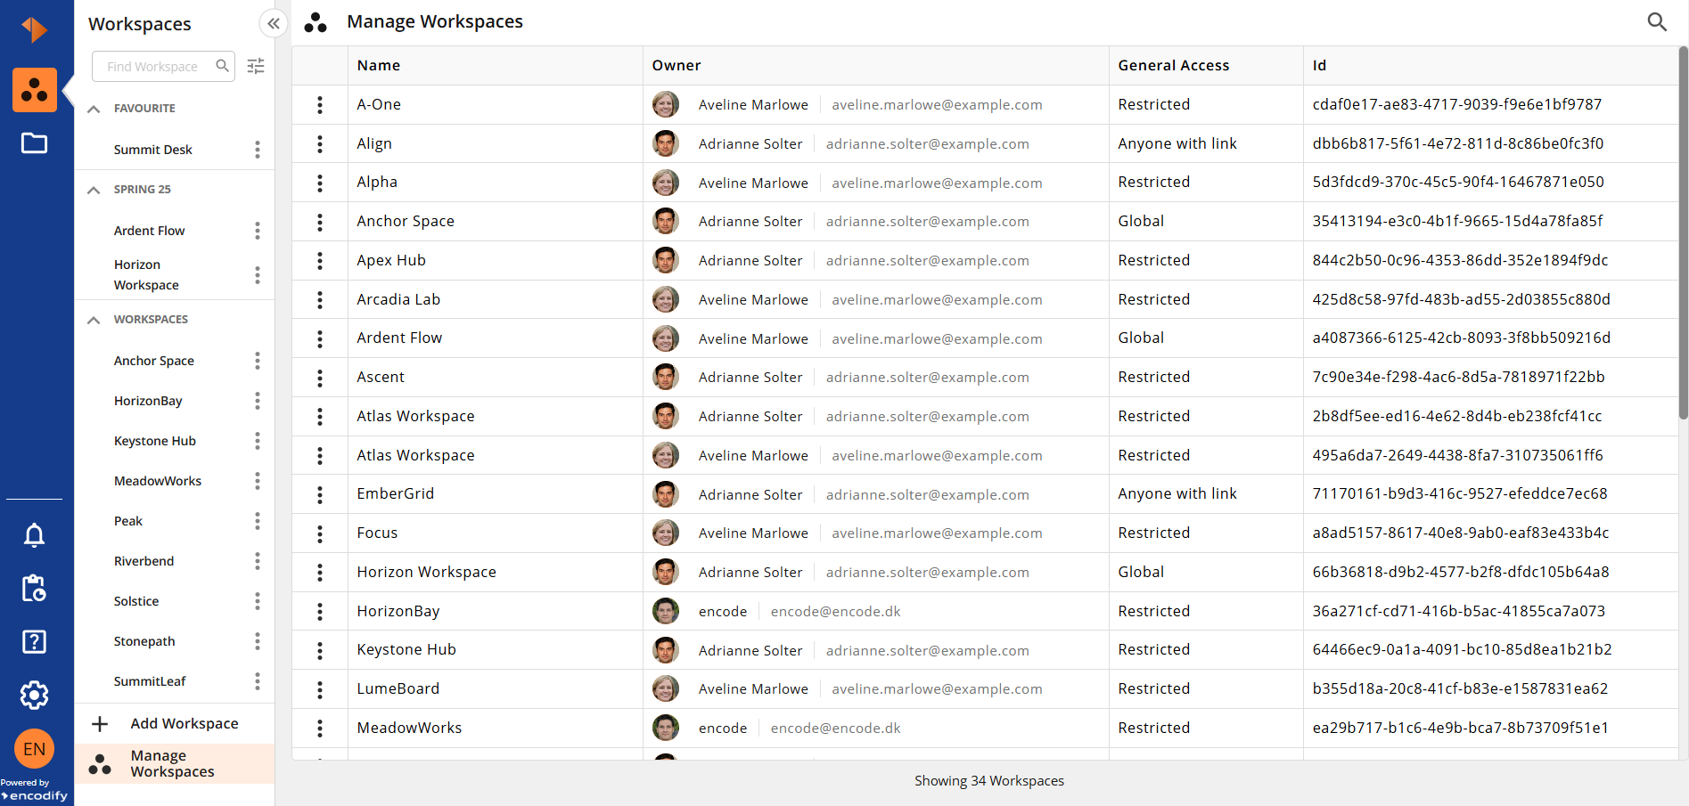Open the Workspaces icon in left rail
Image resolution: width=1689 pixels, height=806 pixels.
coord(35,90)
